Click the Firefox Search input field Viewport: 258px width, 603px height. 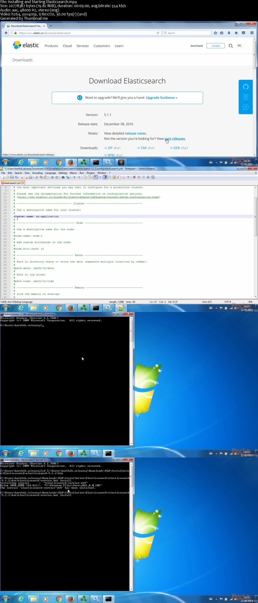(x=187, y=33)
